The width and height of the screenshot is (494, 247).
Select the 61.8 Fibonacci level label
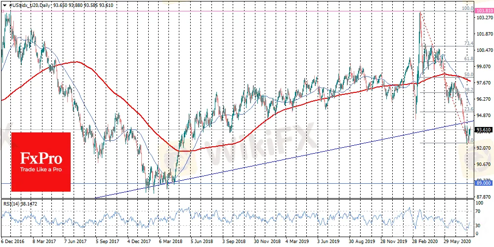coord(469,59)
